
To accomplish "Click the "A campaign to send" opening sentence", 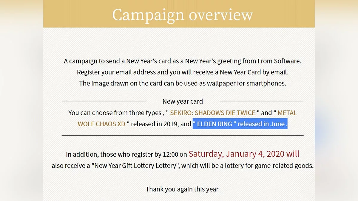I will 89,61.
